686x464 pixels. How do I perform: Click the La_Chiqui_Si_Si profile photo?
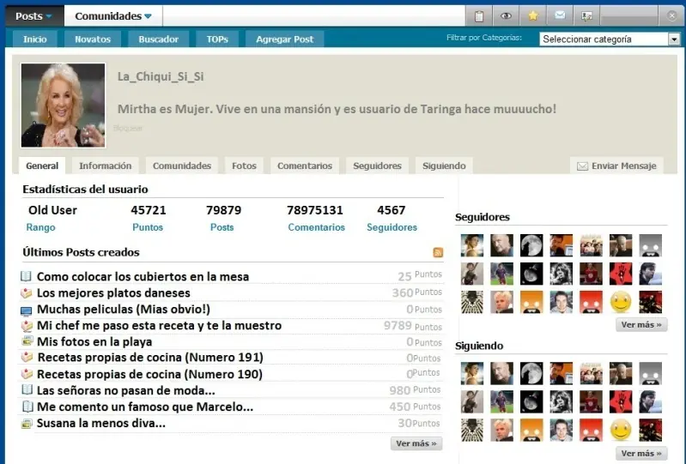pyautogui.click(x=63, y=105)
